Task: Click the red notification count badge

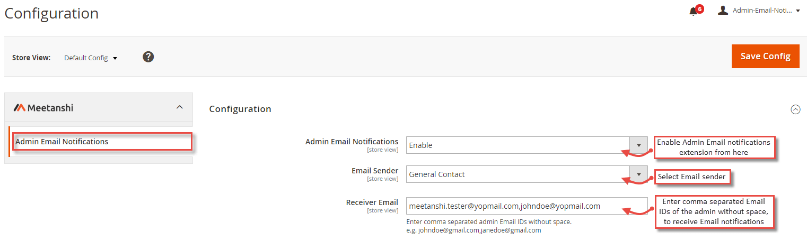Action: coord(699,8)
